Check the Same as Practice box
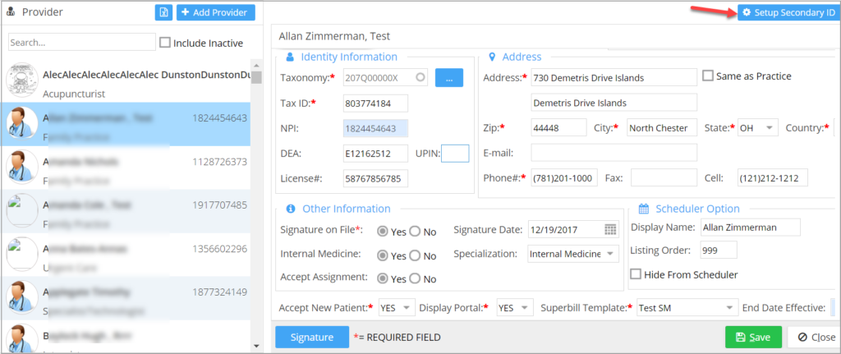This screenshot has height=354, width=841. pyautogui.click(x=708, y=76)
